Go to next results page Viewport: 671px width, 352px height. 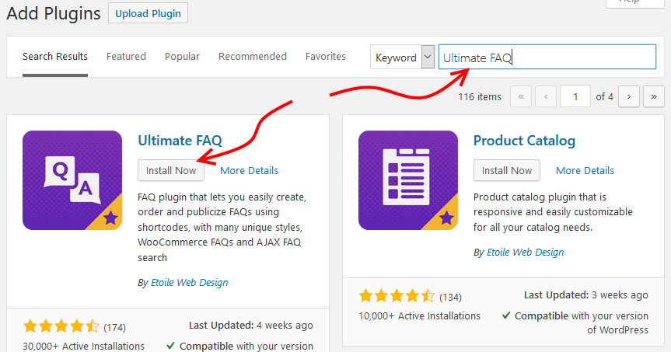629,96
